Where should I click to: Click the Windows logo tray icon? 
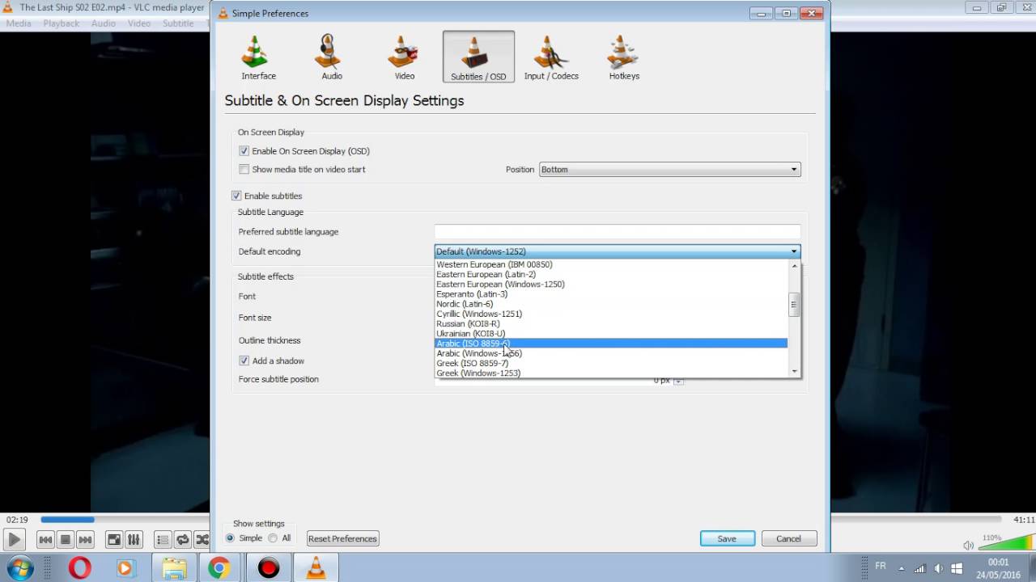(956, 568)
